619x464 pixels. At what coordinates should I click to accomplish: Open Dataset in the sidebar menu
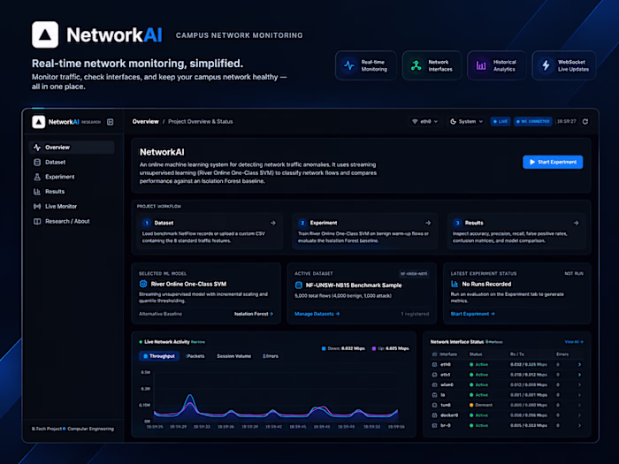[72, 162]
